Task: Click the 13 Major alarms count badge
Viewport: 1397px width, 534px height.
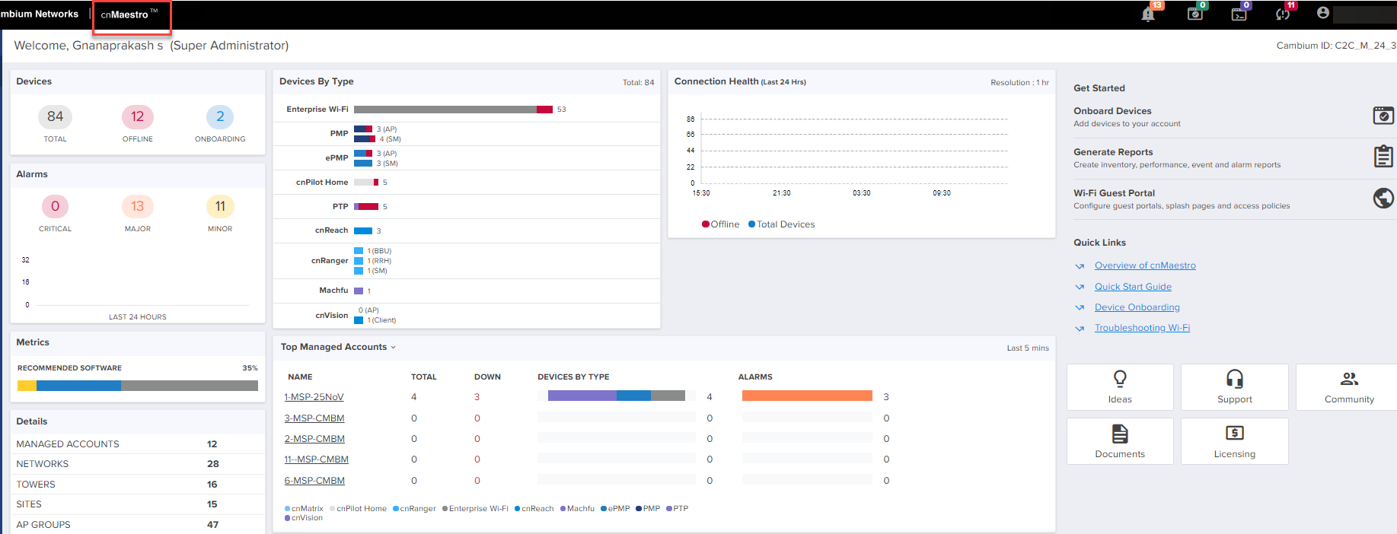Action: tap(138, 207)
